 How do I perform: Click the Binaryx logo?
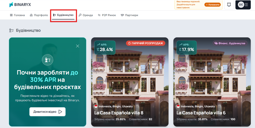[20, 5]
